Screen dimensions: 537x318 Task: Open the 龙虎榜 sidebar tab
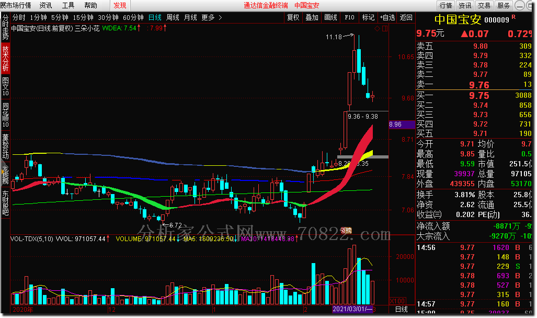click(x=5, y=174)
